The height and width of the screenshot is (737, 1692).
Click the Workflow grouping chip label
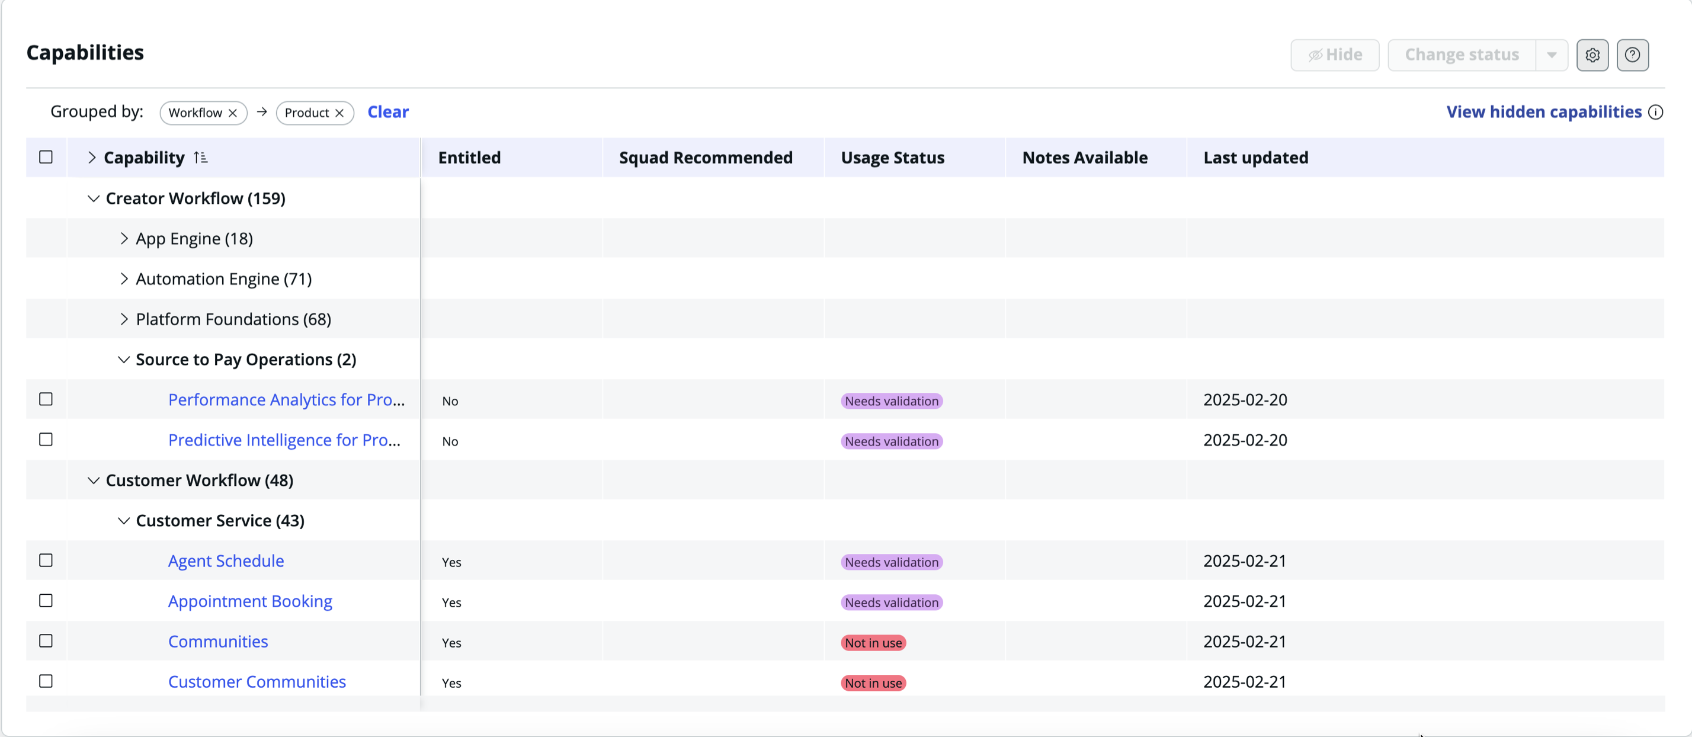(195, 113)
